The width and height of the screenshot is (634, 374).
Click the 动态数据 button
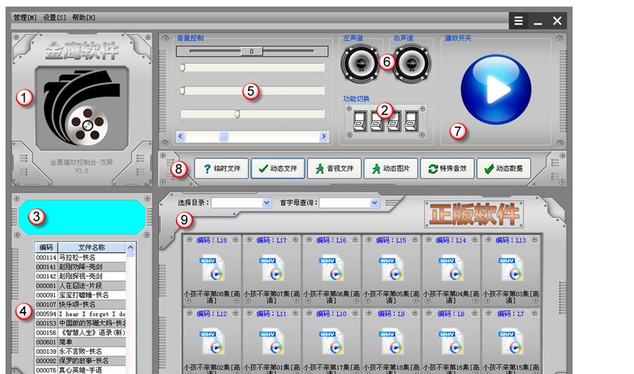504,168
